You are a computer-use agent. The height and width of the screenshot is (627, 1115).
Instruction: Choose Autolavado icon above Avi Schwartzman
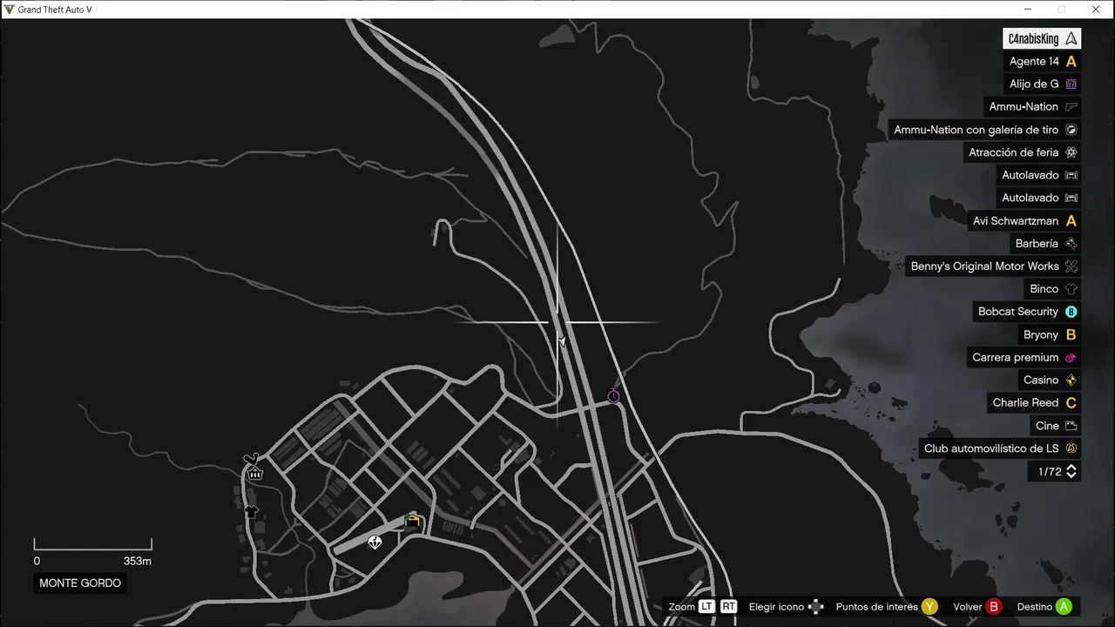pyautogui.click(x=1071, y=198)
